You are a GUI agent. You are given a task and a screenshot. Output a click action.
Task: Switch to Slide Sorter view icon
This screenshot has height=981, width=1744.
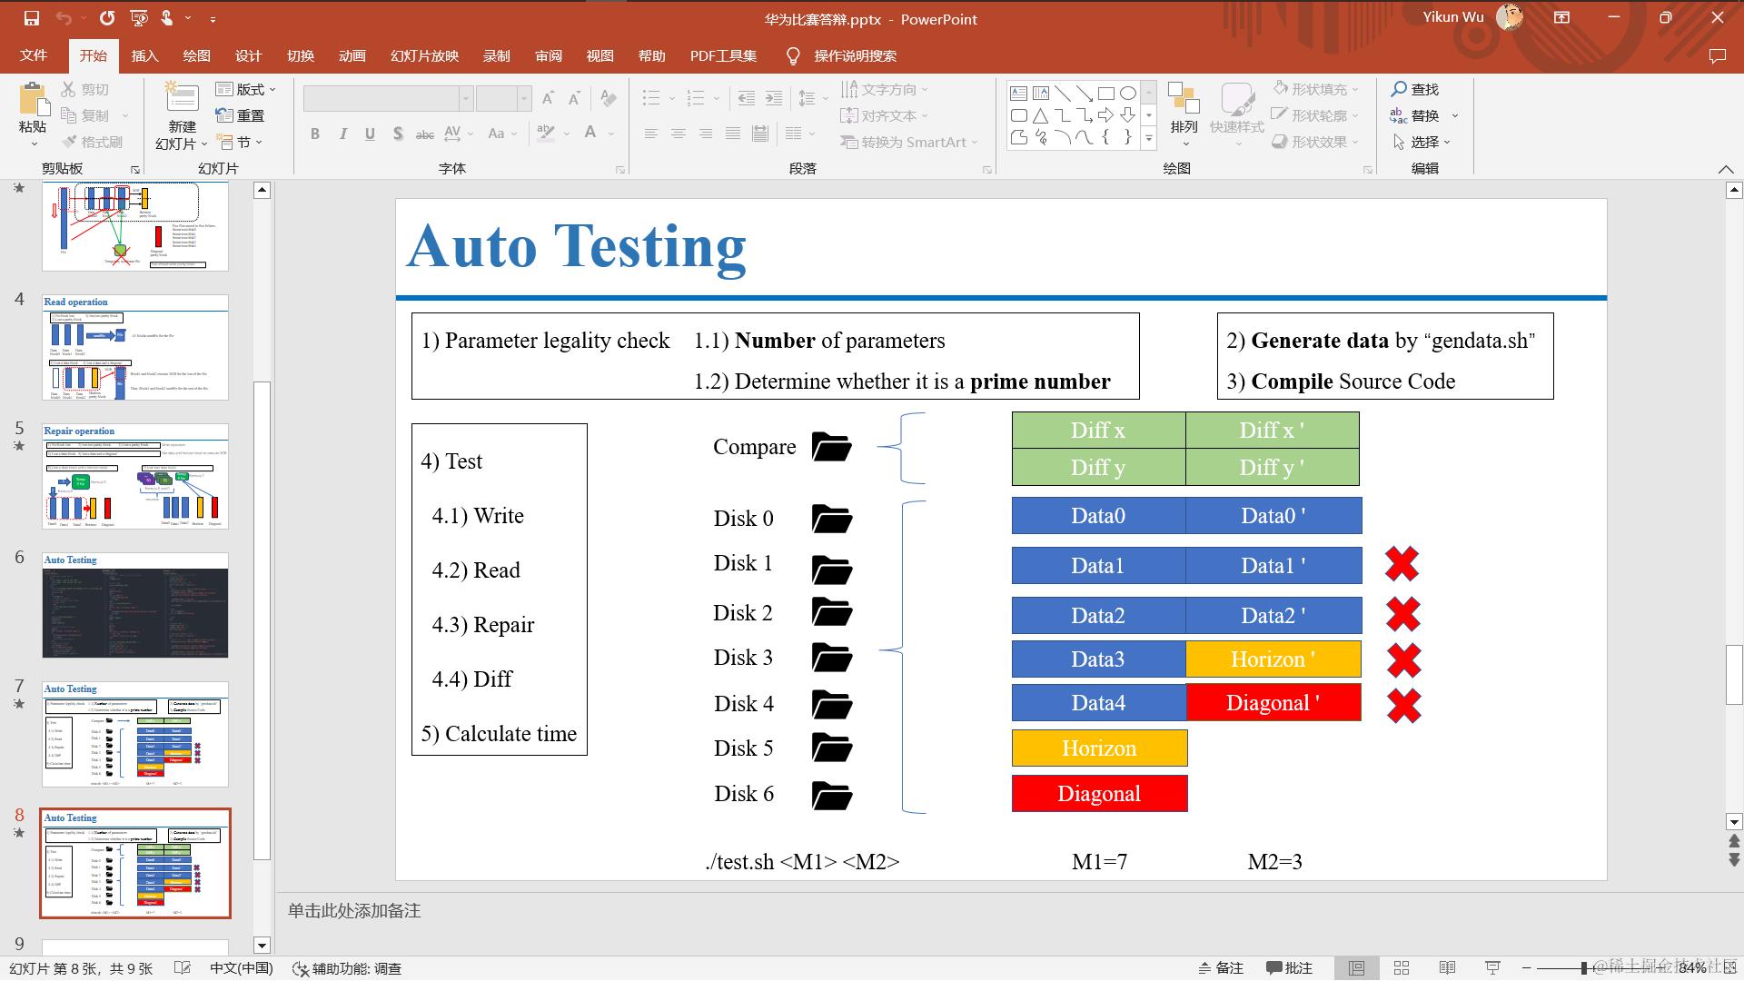1402,968
